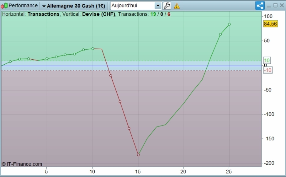Select the red data point at transaction 12
The height and width of the screenshot is (177, 286).
pos(111,76)
